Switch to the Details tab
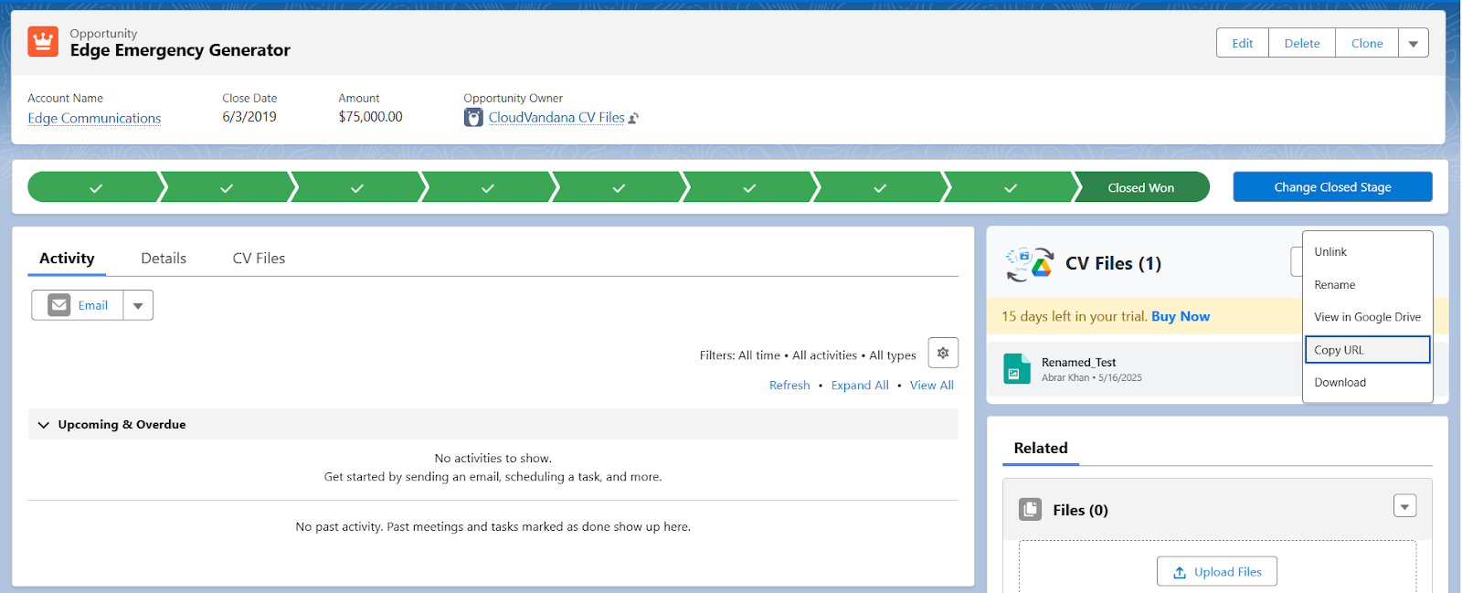The width and height of the screenshot is (1462, 593). tap(164, 259)
